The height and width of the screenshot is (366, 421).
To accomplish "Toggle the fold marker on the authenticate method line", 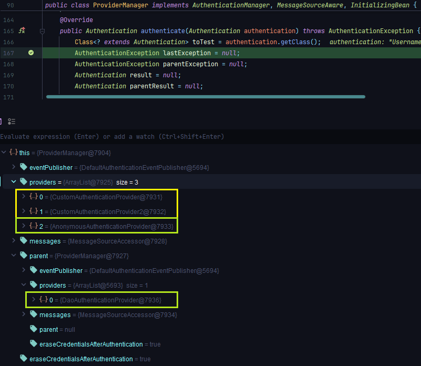I will point(42,31).
